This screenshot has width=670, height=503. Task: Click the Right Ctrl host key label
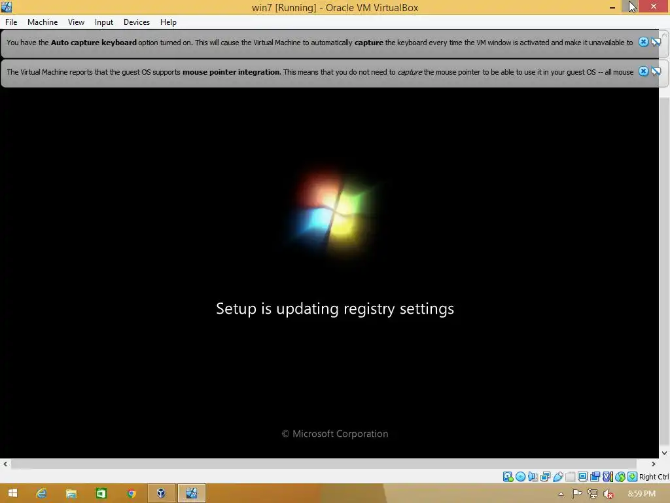tap(654, 477)
